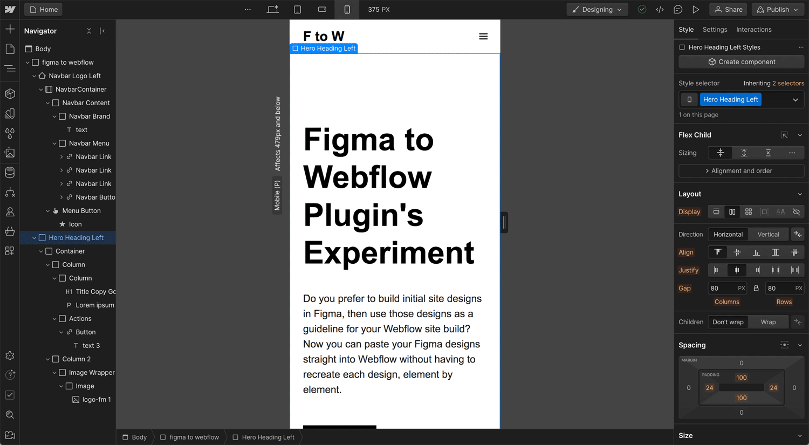Open the canvas options ellipsis

(248, 9)
